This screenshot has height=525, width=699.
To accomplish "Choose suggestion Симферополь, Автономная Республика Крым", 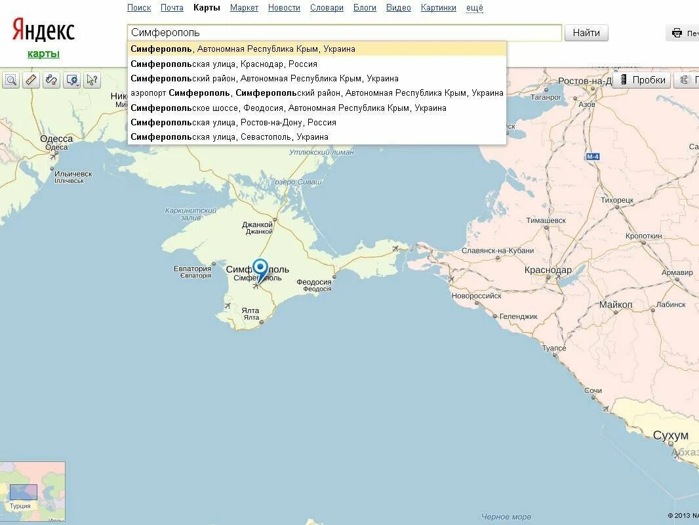I will click(317, 49).
